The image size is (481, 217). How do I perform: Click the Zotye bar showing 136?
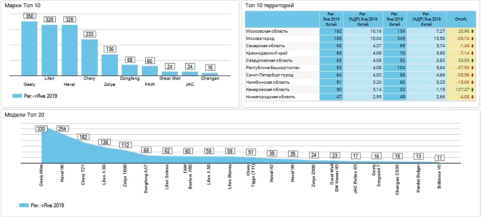pyautogui.click(x=110, y=65)
